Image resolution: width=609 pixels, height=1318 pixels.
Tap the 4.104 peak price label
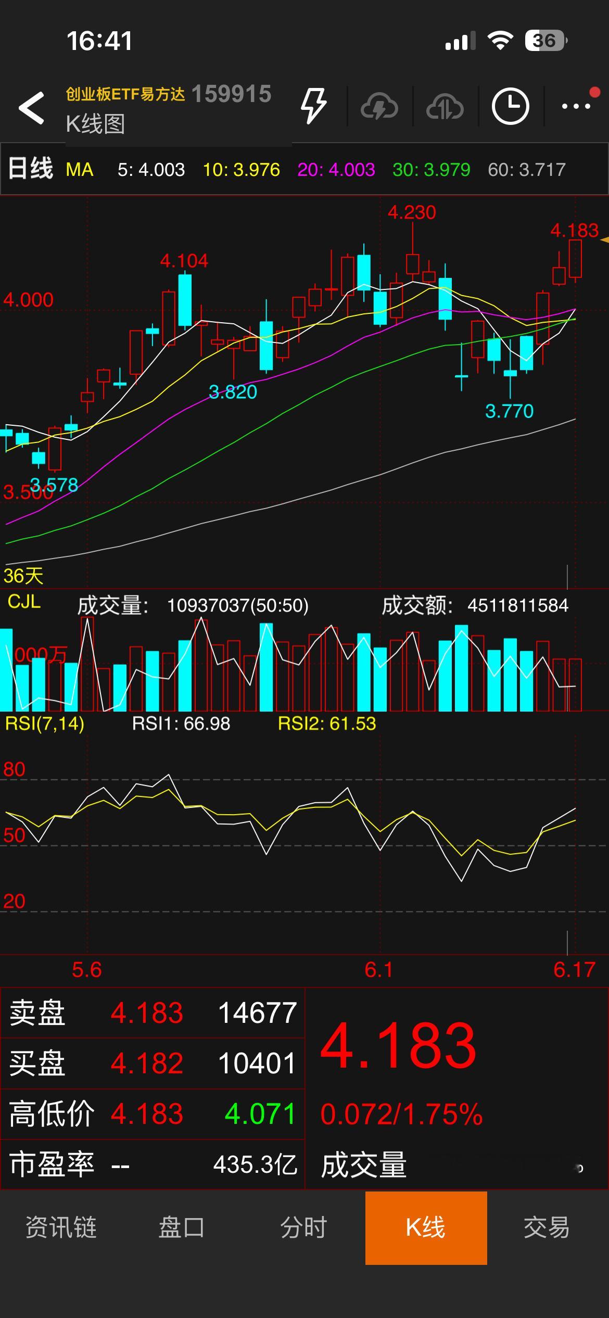click(184, 261)
